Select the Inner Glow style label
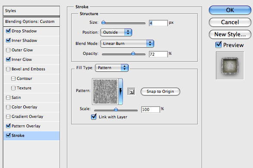 point(22,60)
